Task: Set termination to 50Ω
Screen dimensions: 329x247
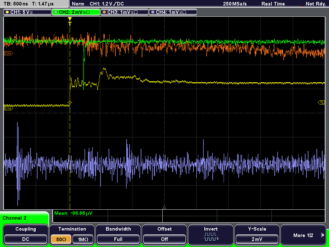Action: (x=61, y=239)
